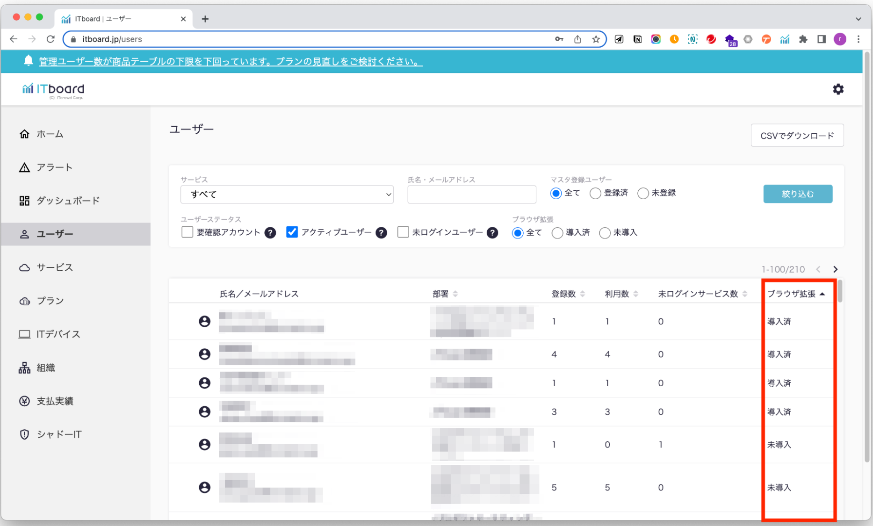
Task: Open the browser extensions puzzle icon
Action: click(x=803, y=39)
